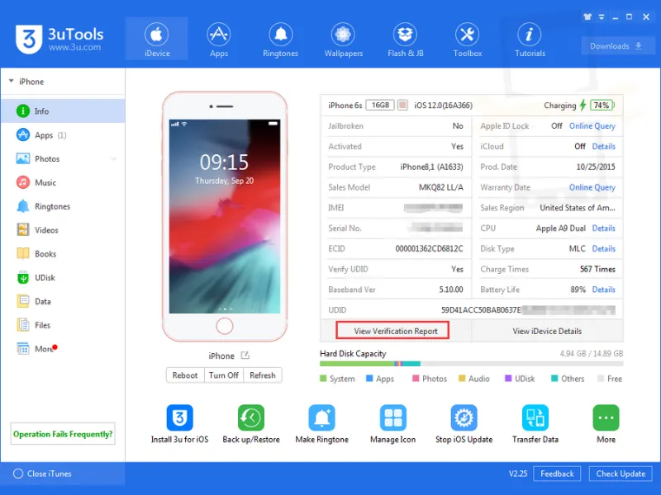Click the device color swatch beside 16GB
Image resolution: width=661 pixels, height=495 pixels.
[402, 106]
